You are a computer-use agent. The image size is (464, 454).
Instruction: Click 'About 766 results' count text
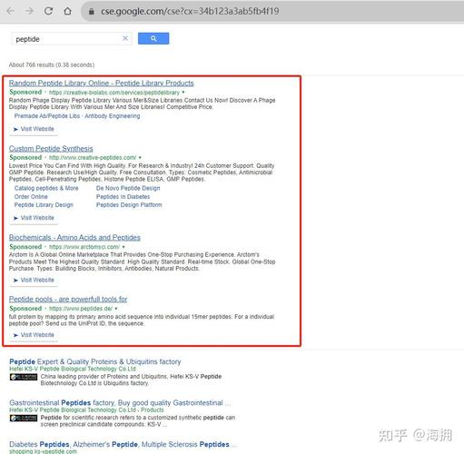52,64
